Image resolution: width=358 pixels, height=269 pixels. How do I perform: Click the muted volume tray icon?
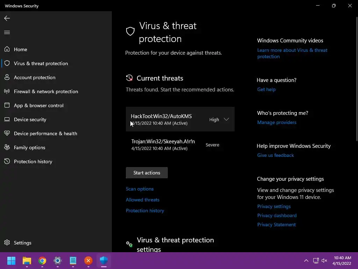[324, 261]
